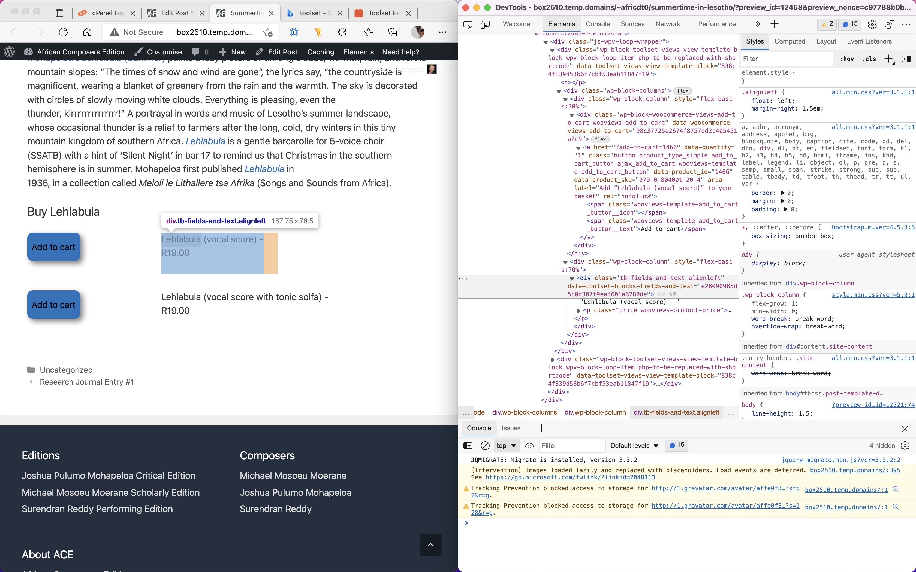Switch to the Computed tab
The image size is (916, 572).
[790, 42]
